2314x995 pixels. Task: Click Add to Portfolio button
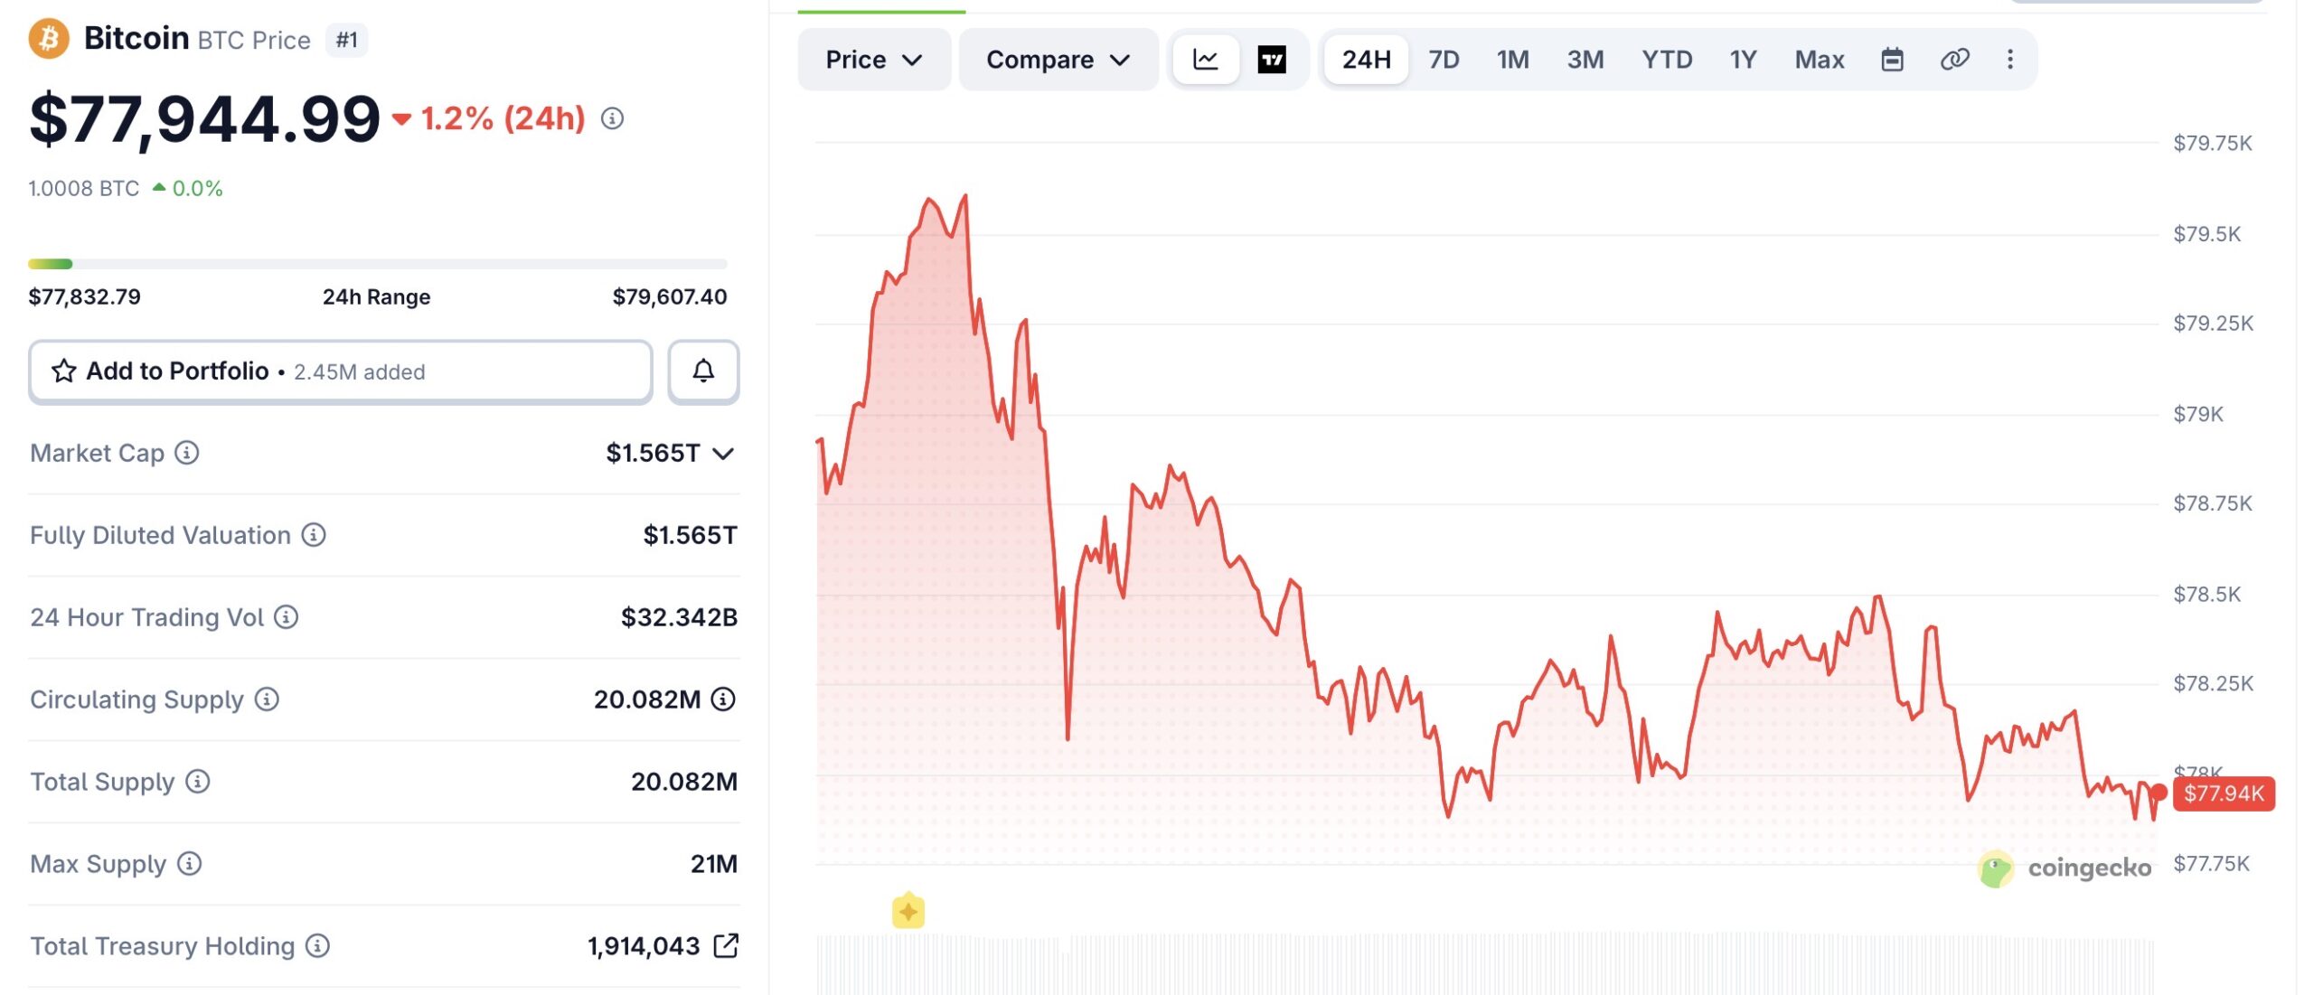coord(341,371)
